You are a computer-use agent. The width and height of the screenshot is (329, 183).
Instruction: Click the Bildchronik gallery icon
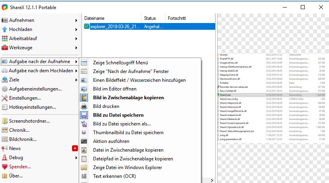[x=5, y=139]
